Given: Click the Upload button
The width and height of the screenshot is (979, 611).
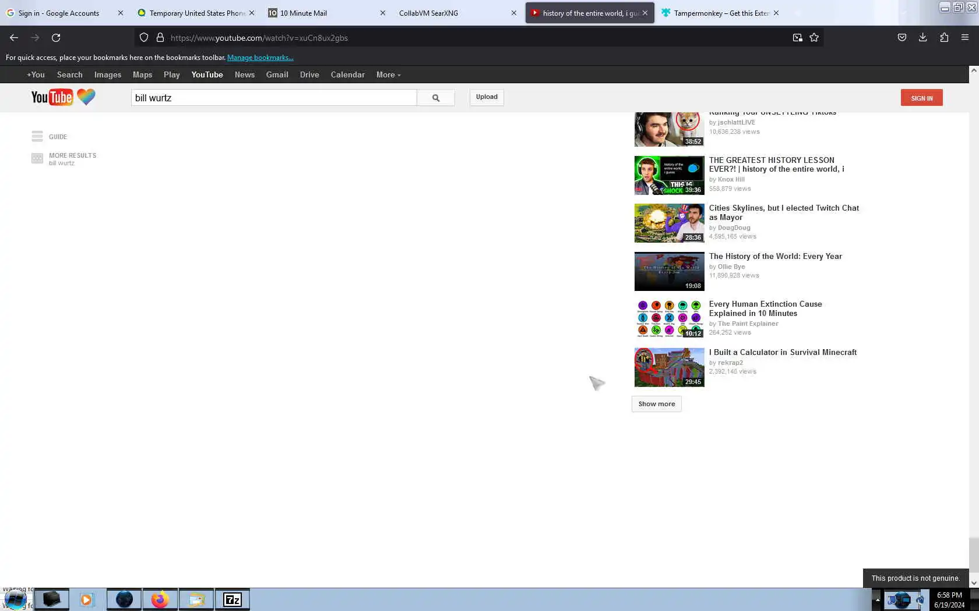Looking at the screenshot, I should tap(487, 97).
